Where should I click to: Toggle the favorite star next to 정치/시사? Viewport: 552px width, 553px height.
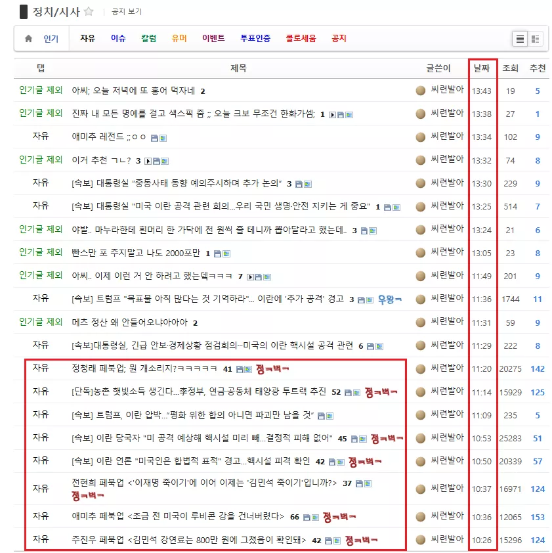pyautogui.click(x=89, y=12)
